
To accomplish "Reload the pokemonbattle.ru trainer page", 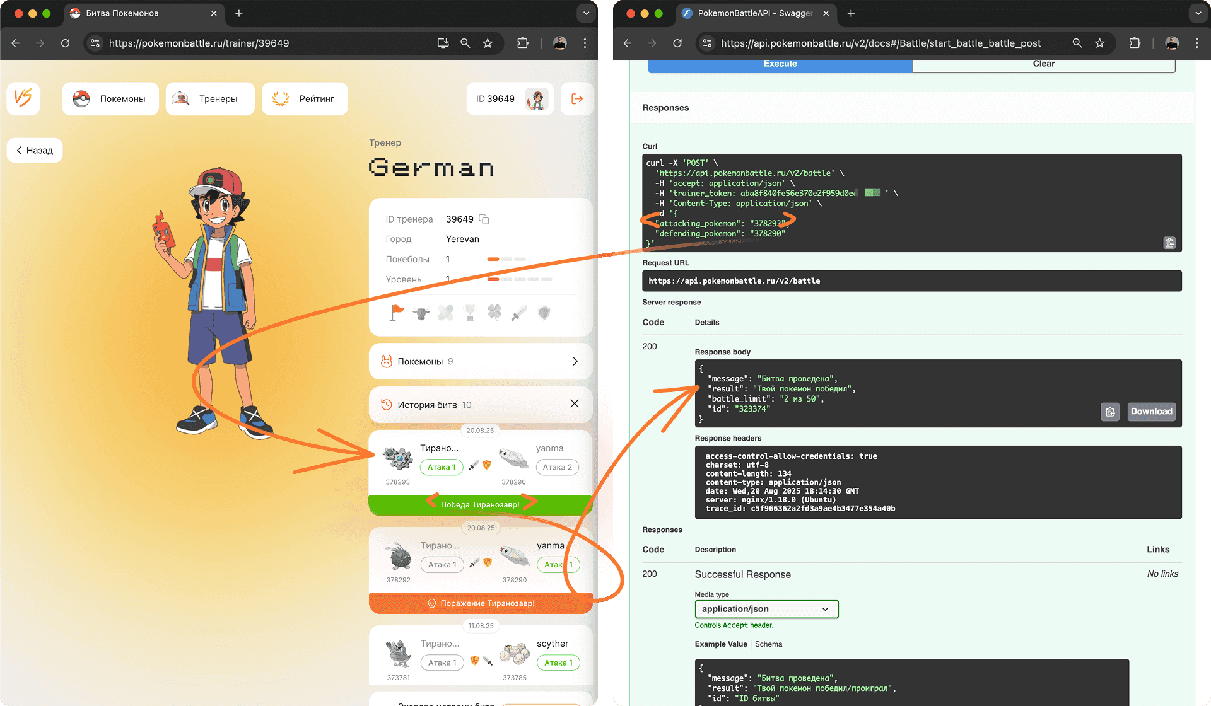I will point(65,43).
